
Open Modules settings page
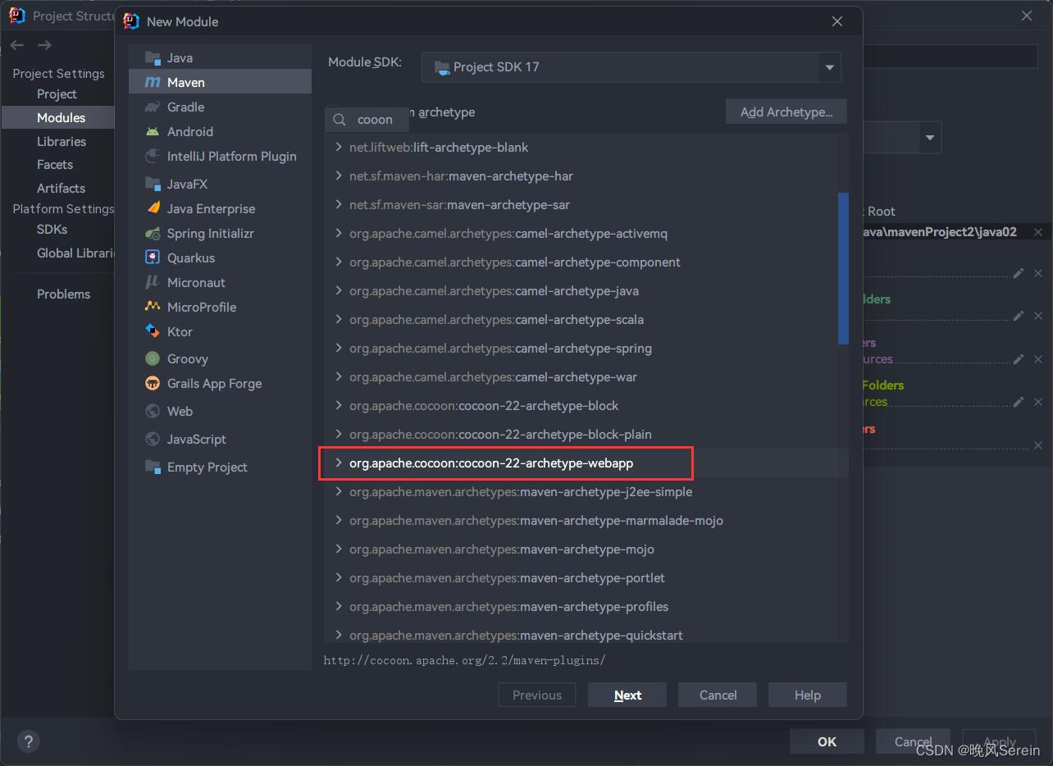pyautogui.click(x=61, y=118)
